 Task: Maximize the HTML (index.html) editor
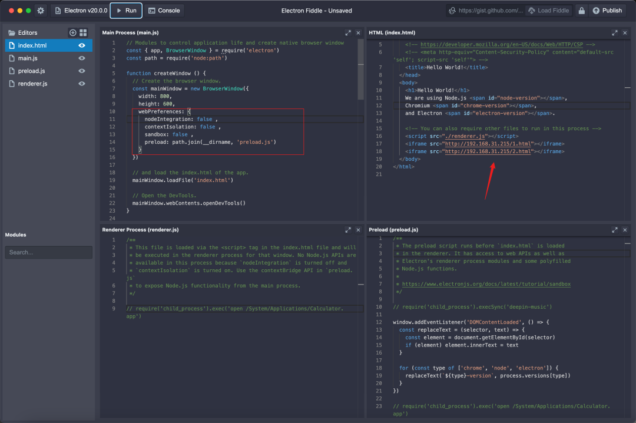pos(614,32)
